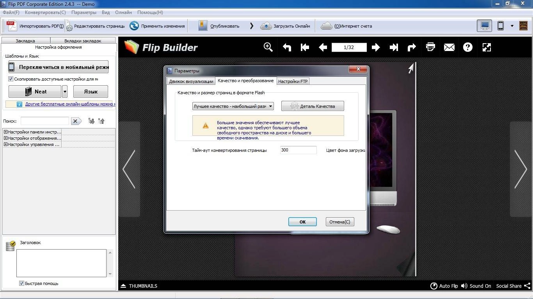
Task: Open the Онлайн menu
Action: click(123, 12)
